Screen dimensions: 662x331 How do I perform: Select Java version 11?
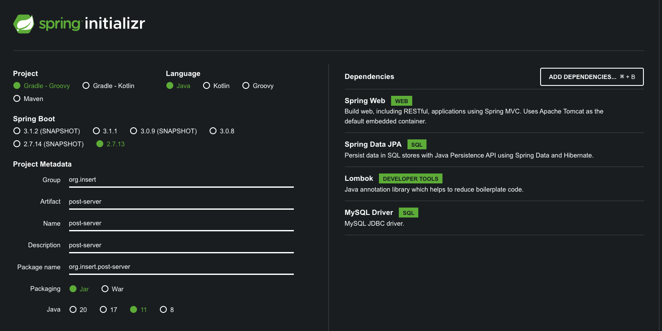pos(138,310)
